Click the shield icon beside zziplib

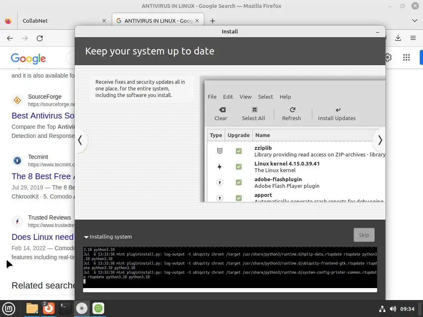coord(220,151)
